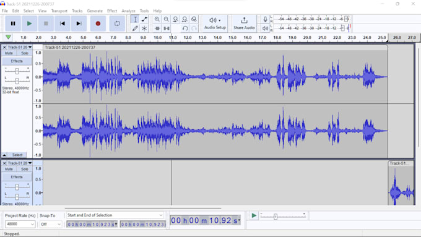The width and height of the screenshot is (421, 237).
Task: Click the first track's pan slider
Action: tap(17, 80)
